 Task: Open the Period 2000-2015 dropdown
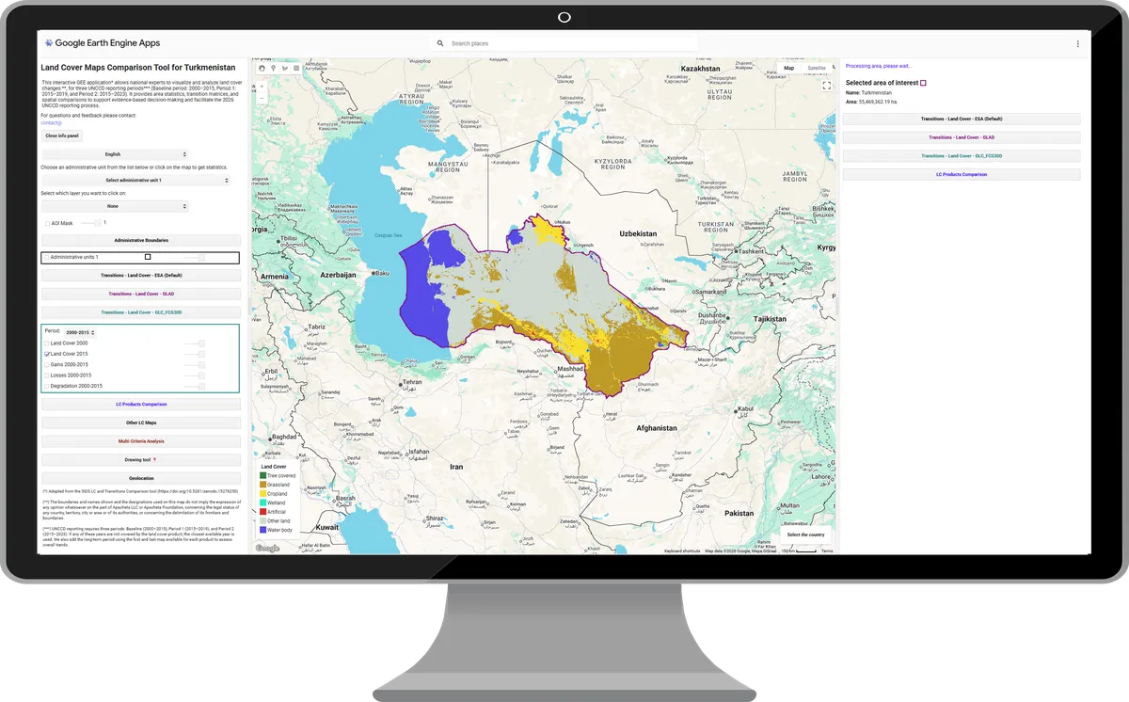[x=79, y=332]
